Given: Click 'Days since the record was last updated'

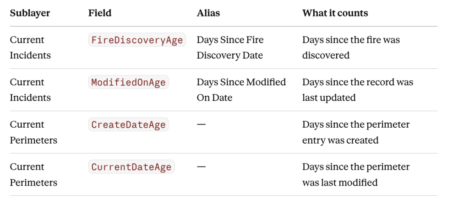Looking at the screenshot, I should [358, 90].
